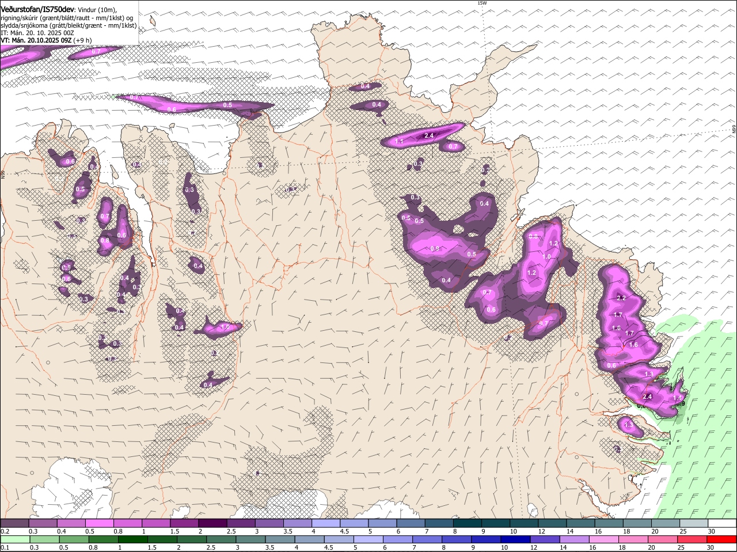737x552 pixels.
Task: Pick top-row legend swatch between 12 and 14
Action: 552,523
